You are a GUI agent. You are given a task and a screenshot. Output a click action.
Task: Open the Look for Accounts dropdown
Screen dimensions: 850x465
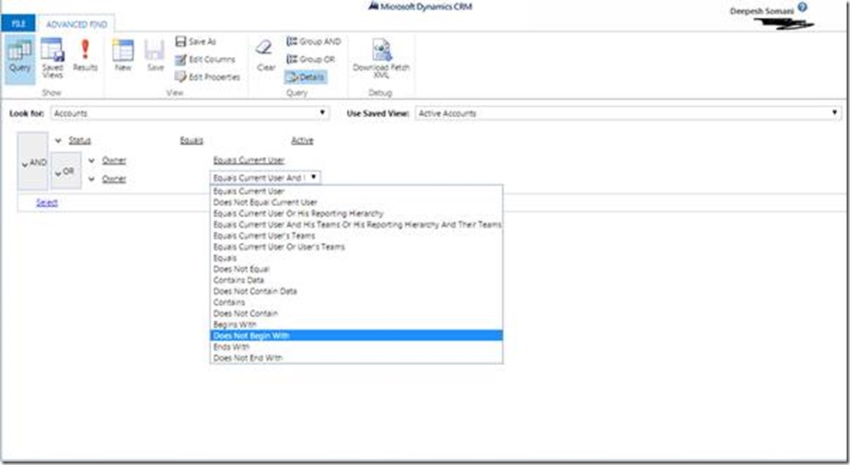coord(189,113)
